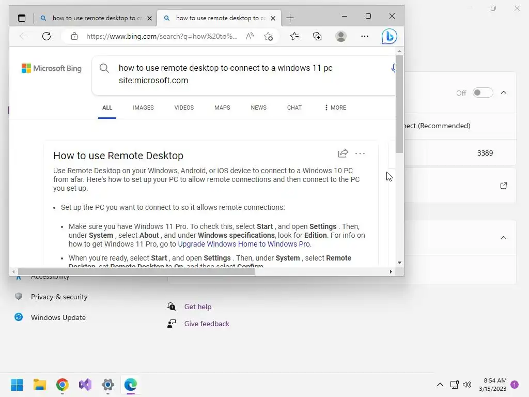Viewport: 529px width, 397px height.
Task: Open the Windows Start menu
Action: pos(17,385)
